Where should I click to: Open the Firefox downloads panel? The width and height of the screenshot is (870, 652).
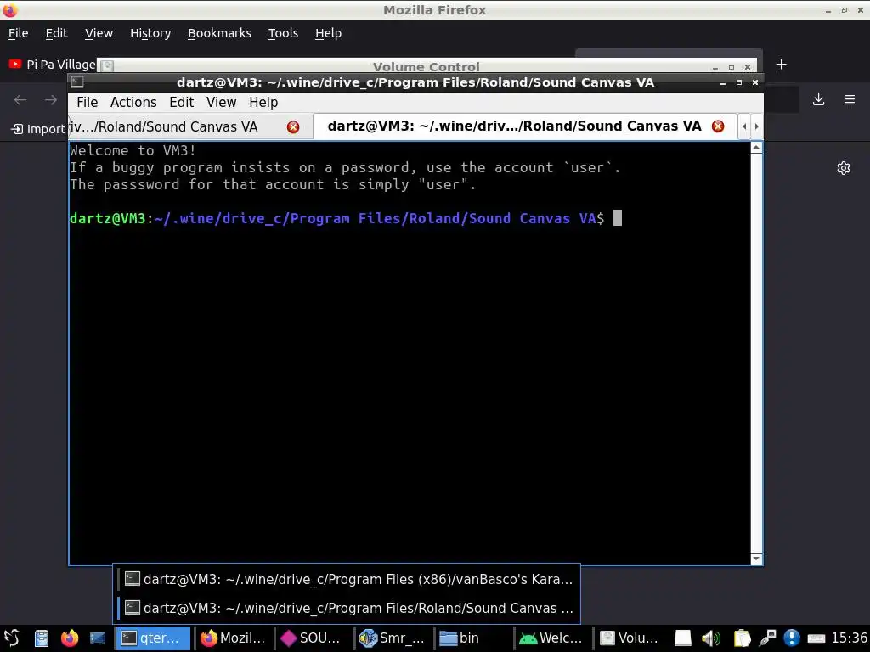click(818, 99)
